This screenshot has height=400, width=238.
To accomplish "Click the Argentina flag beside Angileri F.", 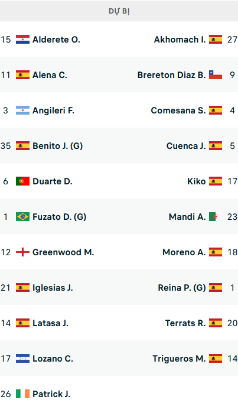I will click(x=22, y=110).
